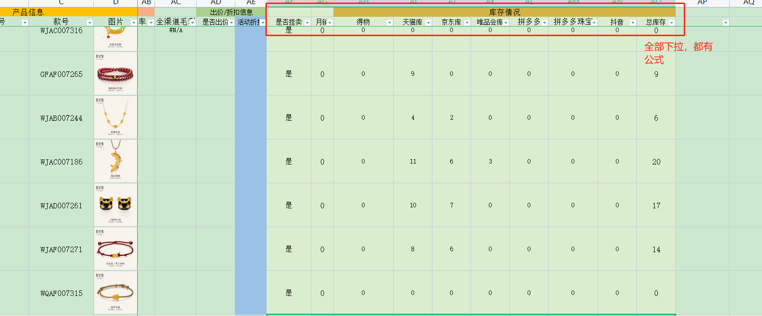
Task: Select the gold koi pendant image for WJAC007186
Action: [115, 161]
